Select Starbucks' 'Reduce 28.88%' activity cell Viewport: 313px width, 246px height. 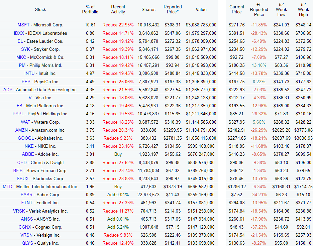pyautogui.click(x=118, y=178)
